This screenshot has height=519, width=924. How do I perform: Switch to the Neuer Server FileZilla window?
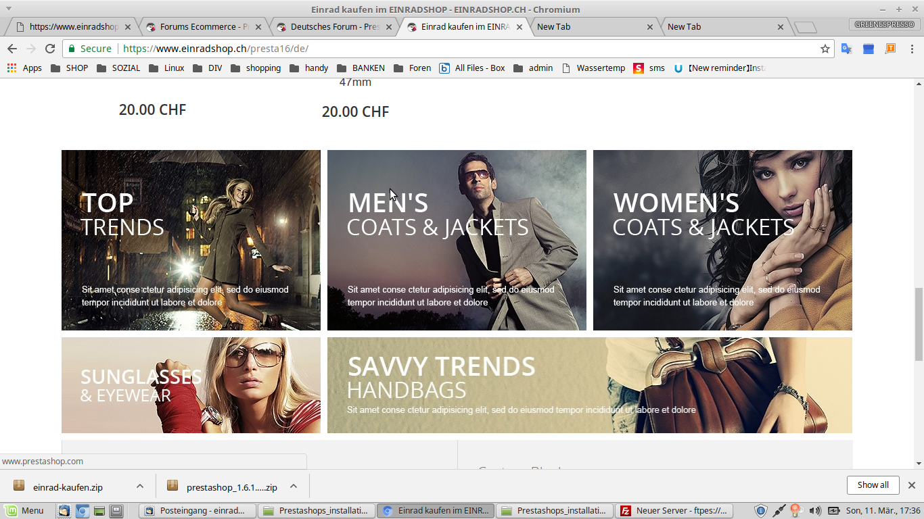674,511
